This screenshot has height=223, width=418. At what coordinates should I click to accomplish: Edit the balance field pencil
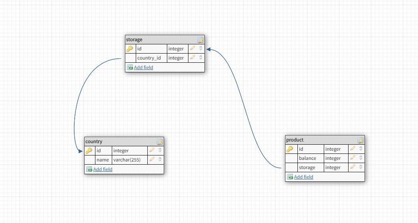click(x=353, y=157)
